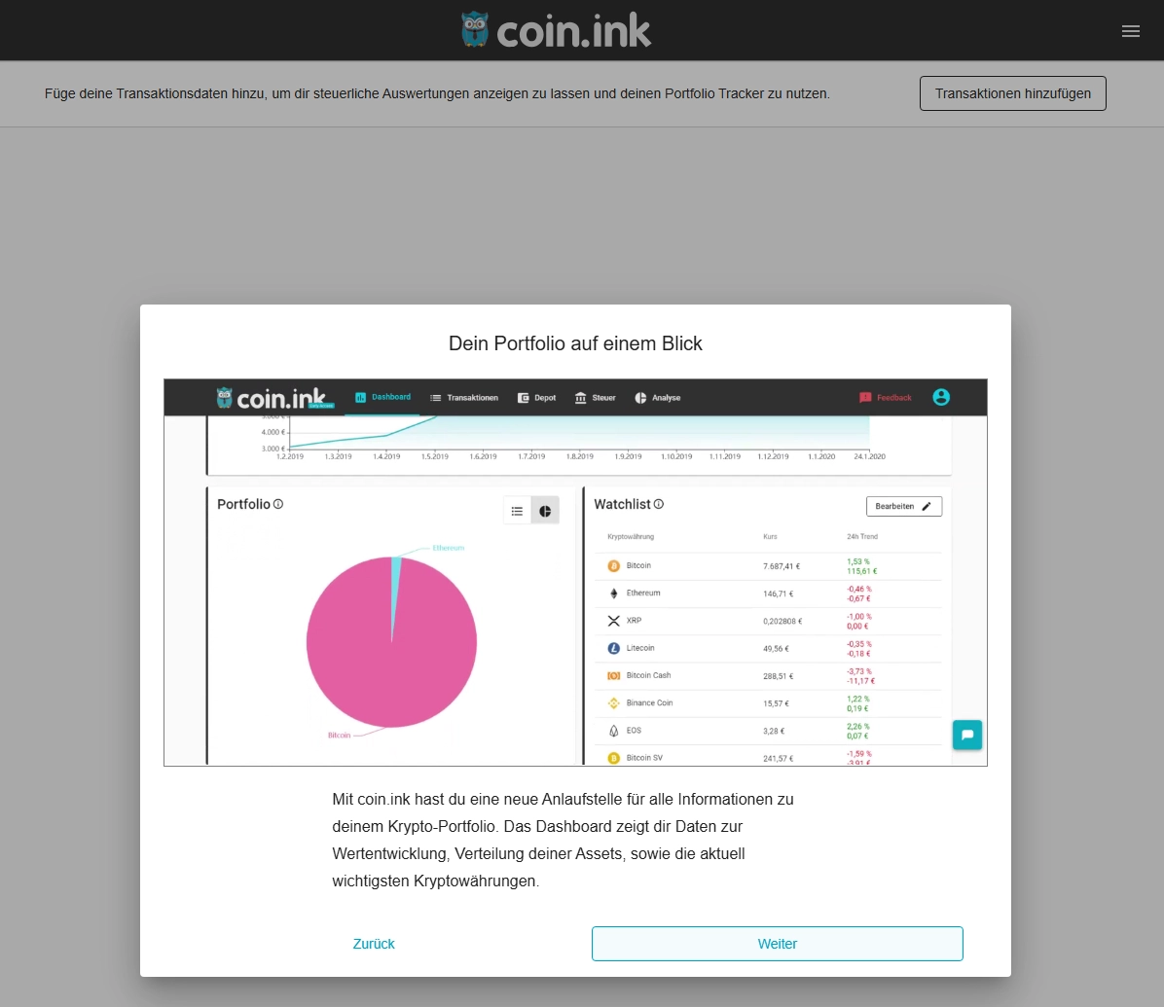Image resolution: width=1164 pixels, height=1007 pixels.
Task: Click Bearbeiten button in Watchlist
Action: pyautogui.click(x=903, y=506)
